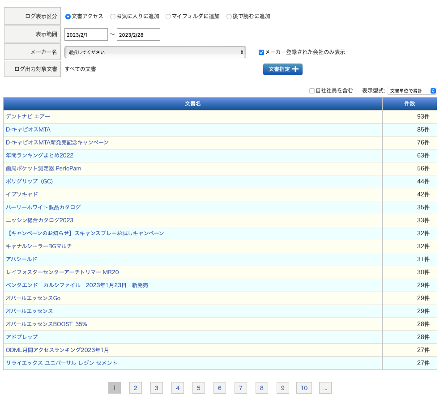Open リライエックス ユニバーサル レジン セメント link
The height and width of the screenshot is (399, 444).
tap(61, 363)
